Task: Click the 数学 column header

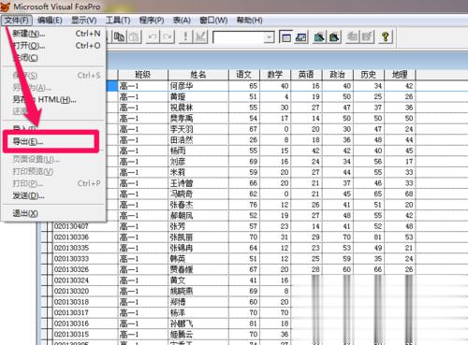Action: [x=275, y=75]
